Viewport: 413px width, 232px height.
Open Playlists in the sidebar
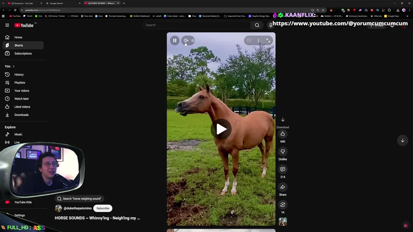23,82
